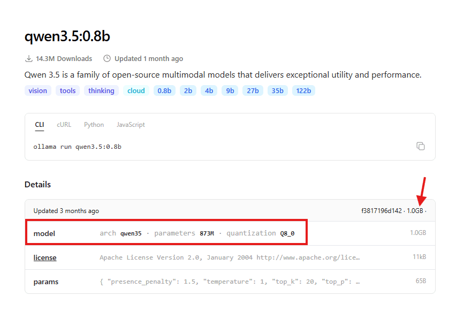Open the Python tab
The height and width of the screenshot is (319, 464).
(94, 125)
